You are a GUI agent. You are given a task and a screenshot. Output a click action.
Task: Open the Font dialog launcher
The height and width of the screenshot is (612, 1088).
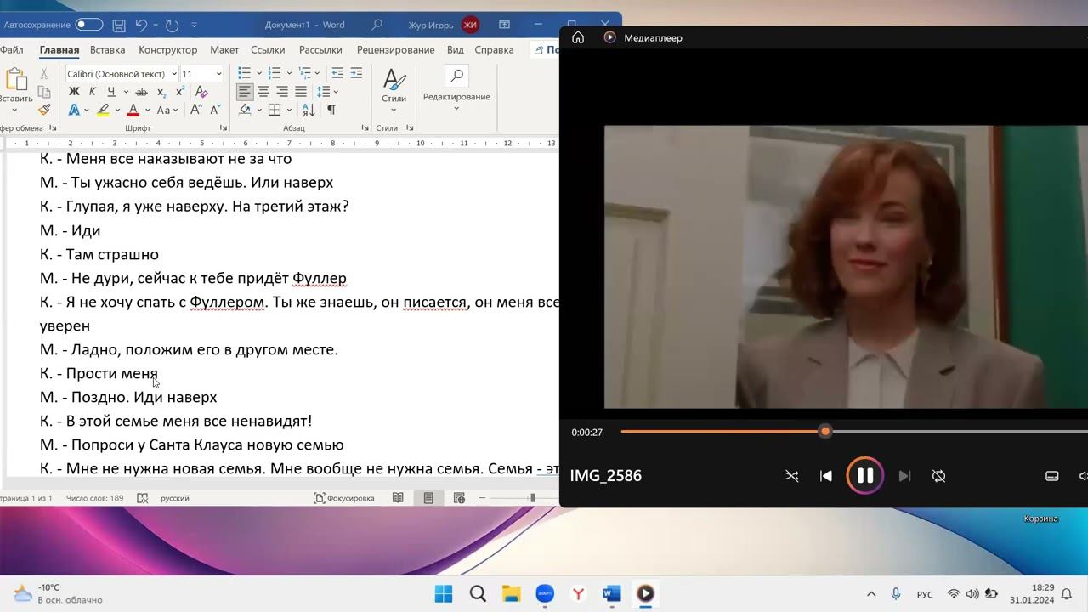(224, 128)
